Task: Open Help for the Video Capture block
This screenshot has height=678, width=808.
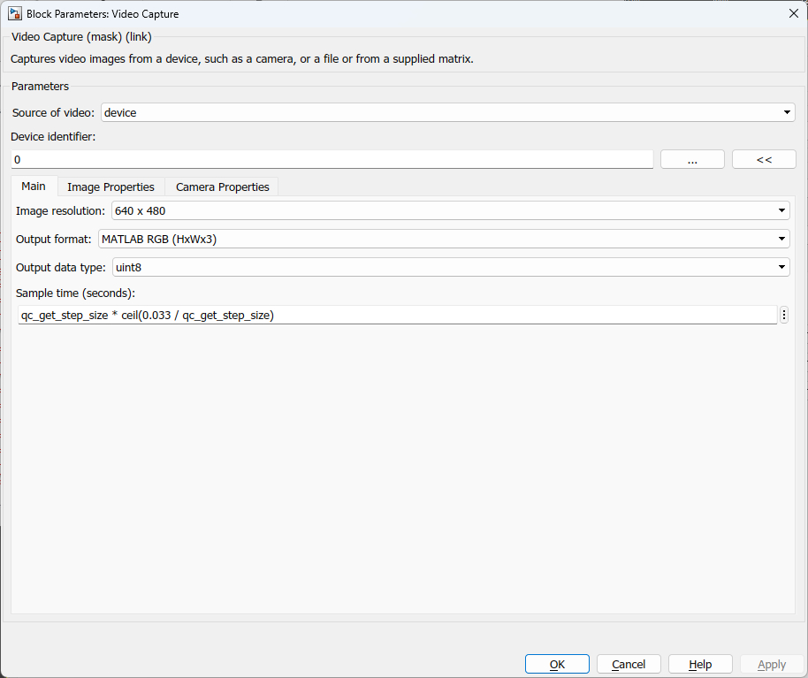Action: pos(699,663)
